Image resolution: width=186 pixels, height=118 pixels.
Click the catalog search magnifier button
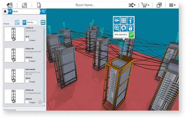43,11
